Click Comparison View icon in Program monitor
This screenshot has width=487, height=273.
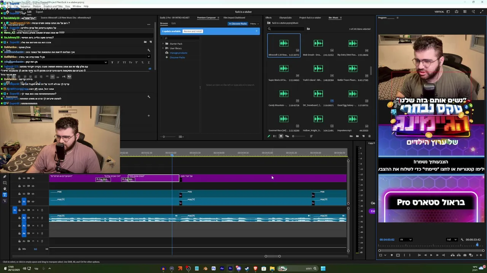coord(471,255)
